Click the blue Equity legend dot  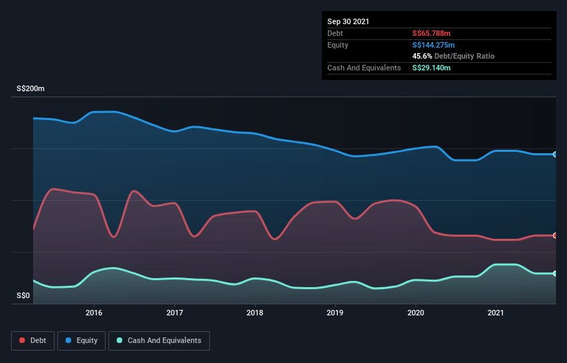(x=68, y=340)
